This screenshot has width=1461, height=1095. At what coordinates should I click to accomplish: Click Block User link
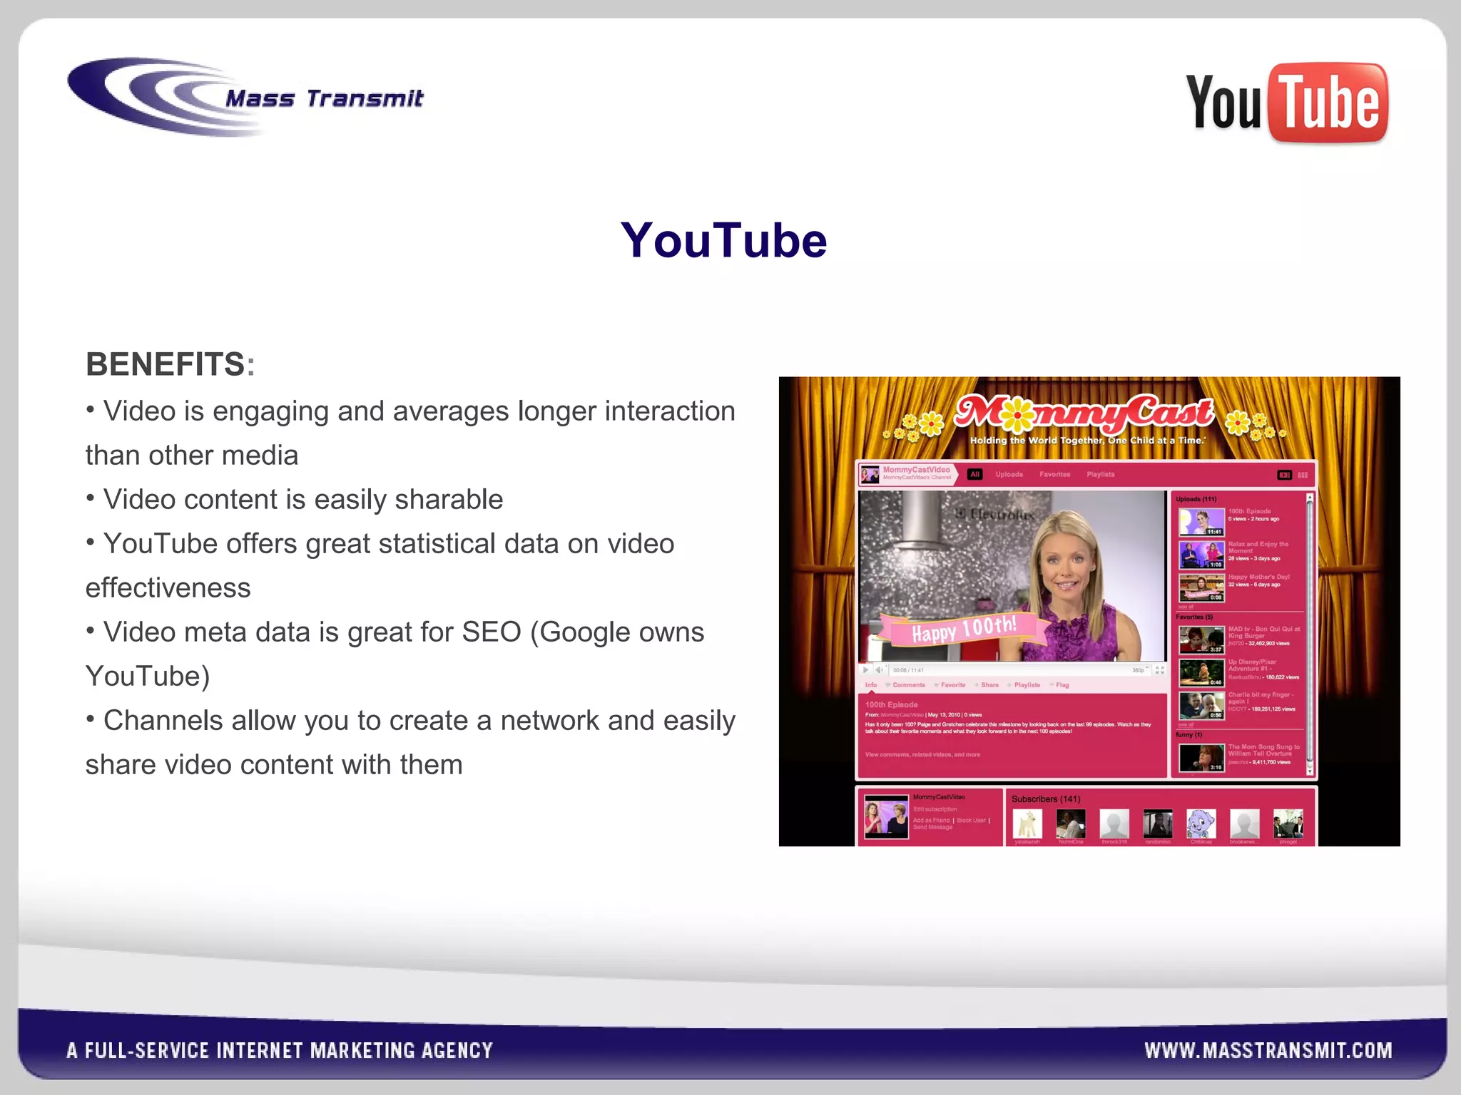click(972, 821)
